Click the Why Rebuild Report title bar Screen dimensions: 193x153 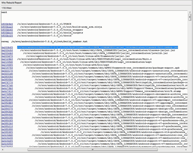click(96, 3)
